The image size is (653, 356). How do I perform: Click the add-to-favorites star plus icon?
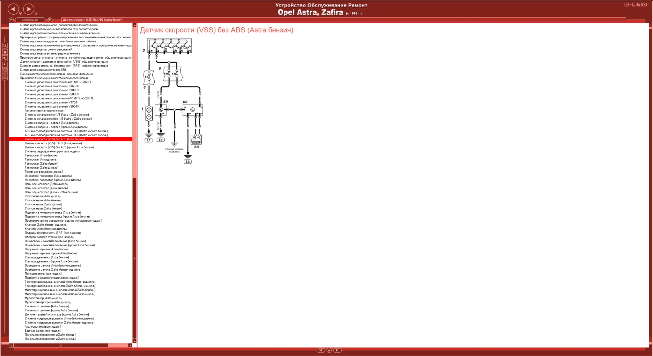tap(5, 58)
